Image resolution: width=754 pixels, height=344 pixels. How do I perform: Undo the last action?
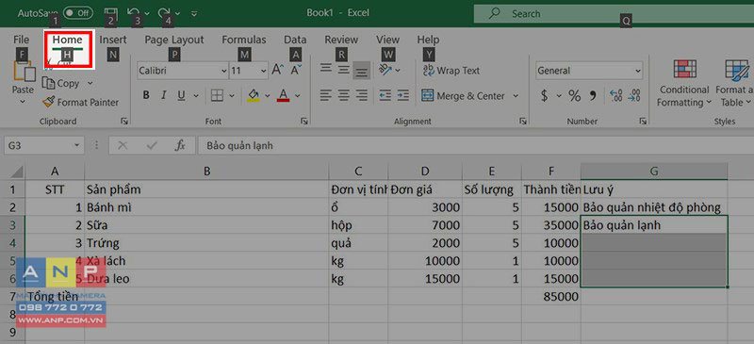[x=133, y=13]
